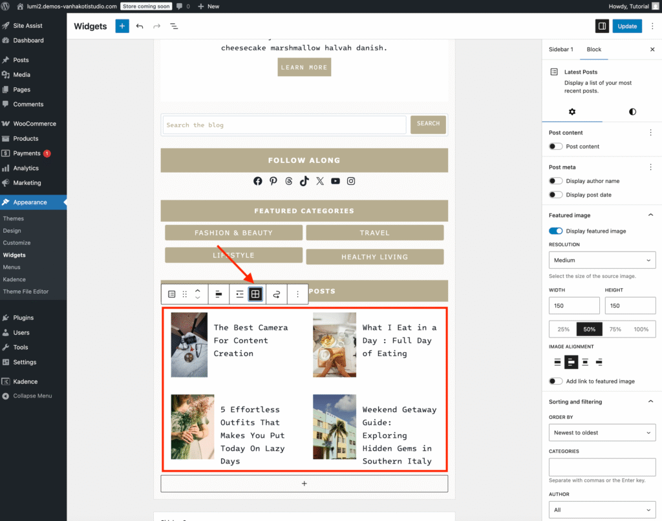Select the grid view icon in the block toolbar
The image size is (662, 521).
coord(255,294)
